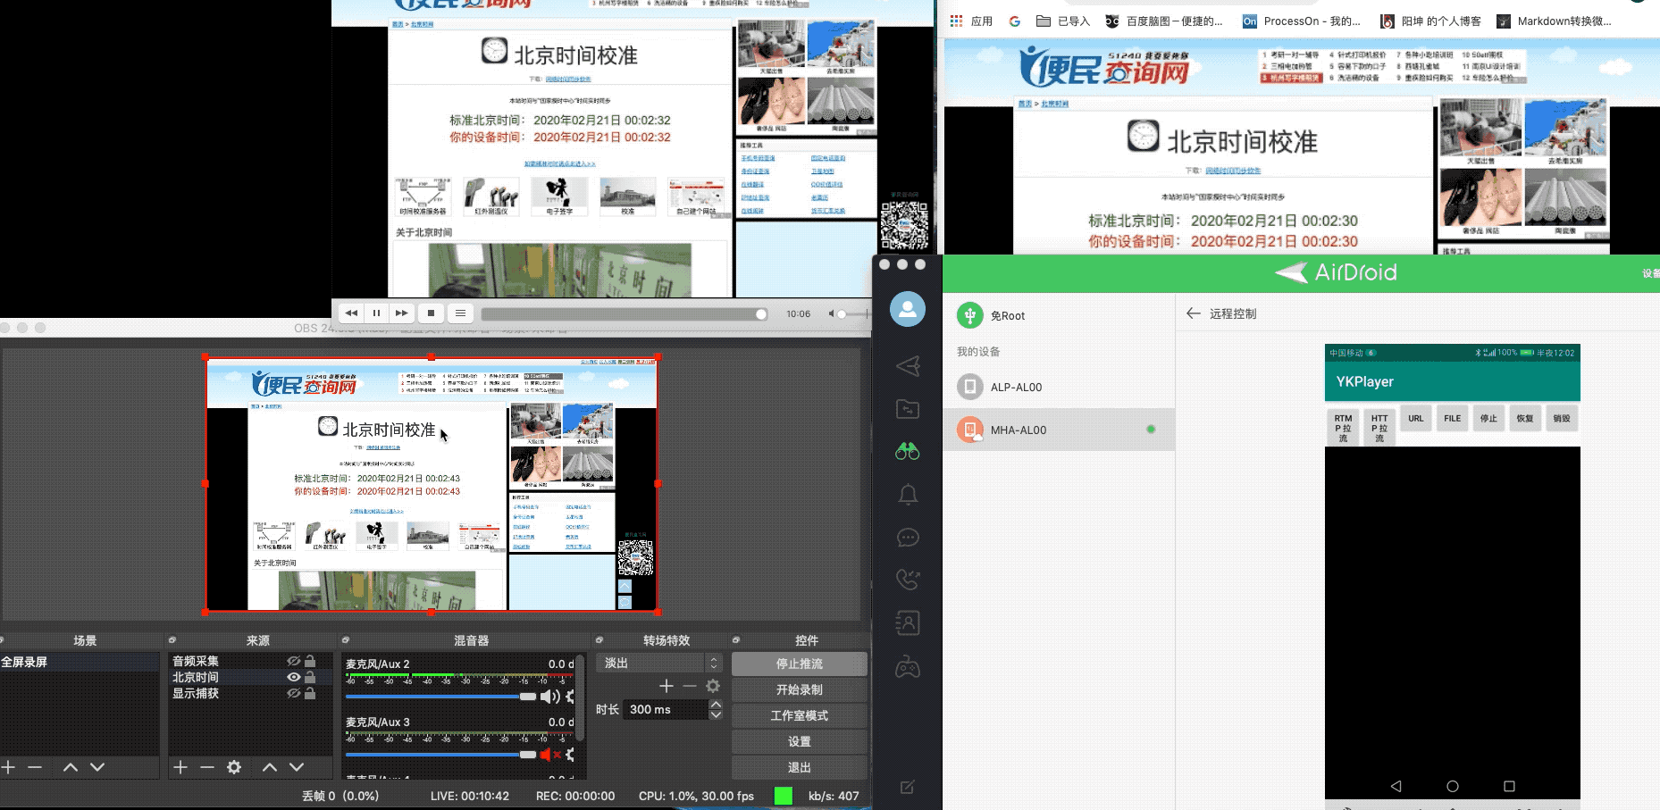This screenshot has width=1660, height=810.
Task: Click media player progress seek bar
Action: click(624, 313)
